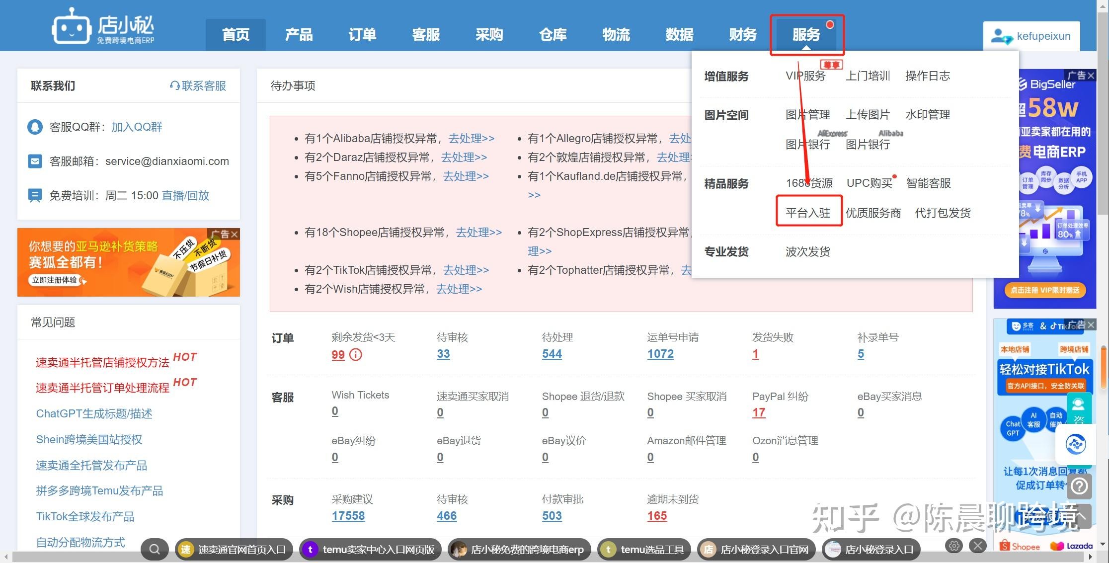Screen dimensions: 1109x563
Task: Open the 服务 navigation menu
Action: point(806,35)
